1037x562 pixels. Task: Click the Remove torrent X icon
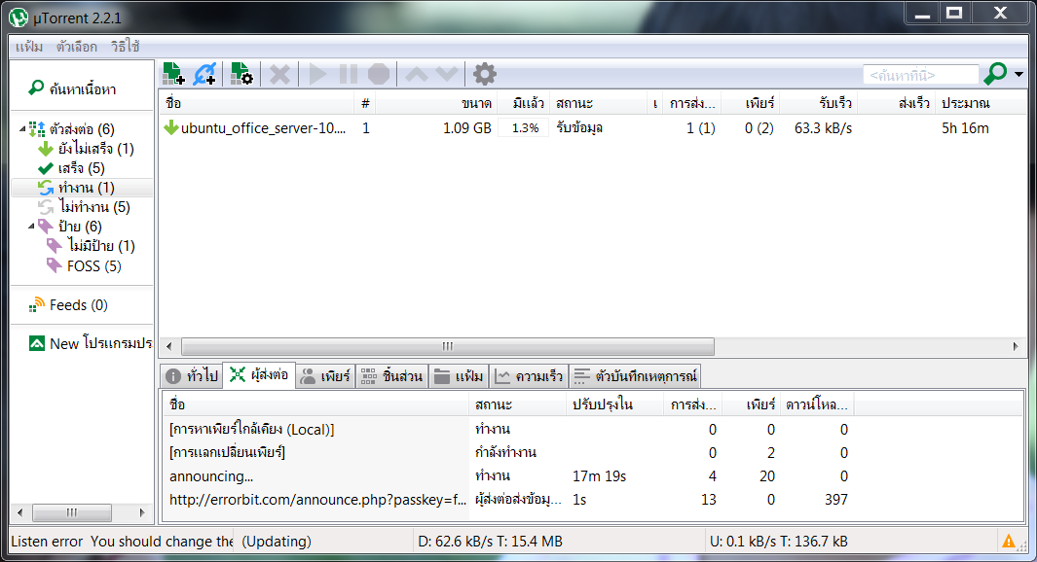[279, 74]
